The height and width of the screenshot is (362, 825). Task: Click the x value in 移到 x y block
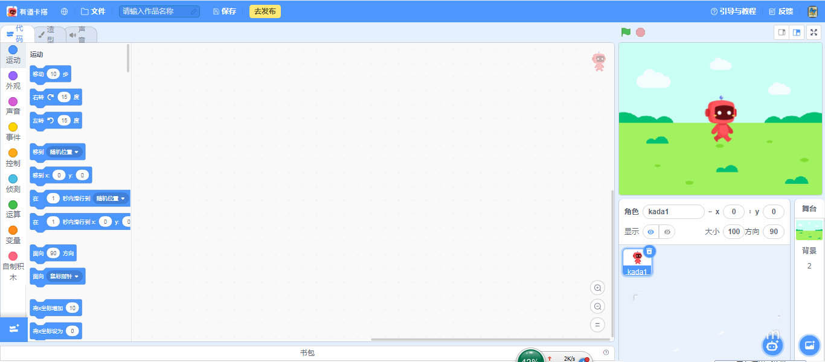59,175
